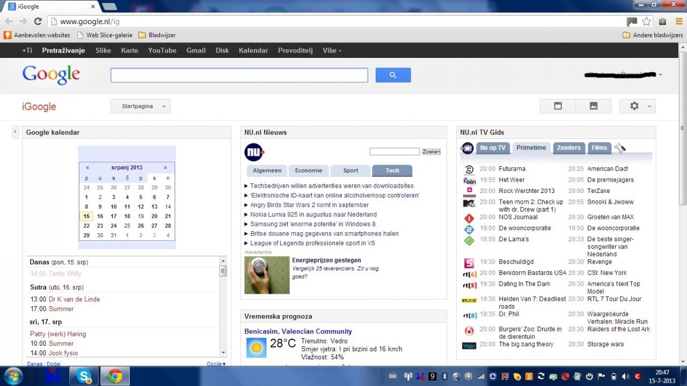Click the Zoeken button in NU.nl Nieuws

point(431,152)
